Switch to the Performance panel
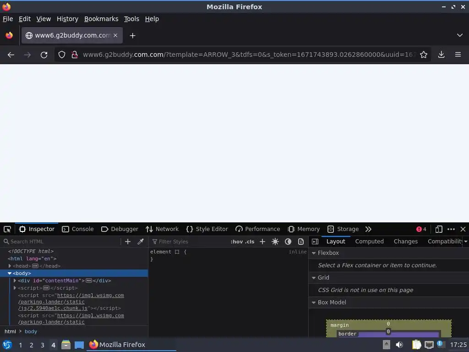Image resolution: width=469 pixels, height=352 pixels. 258,229
